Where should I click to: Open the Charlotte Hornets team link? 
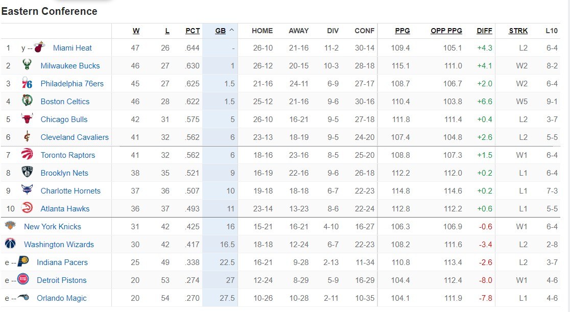point(70,190)
